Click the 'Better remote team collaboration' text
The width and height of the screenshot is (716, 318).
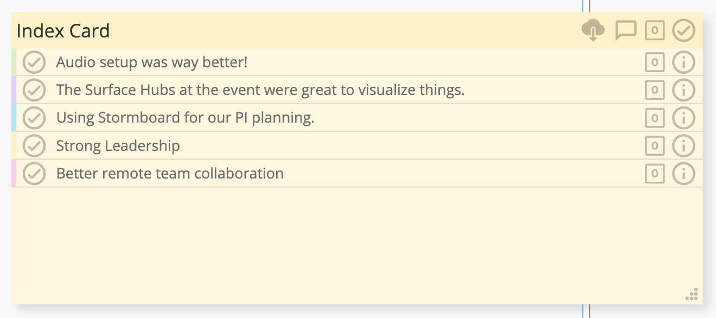170,174
